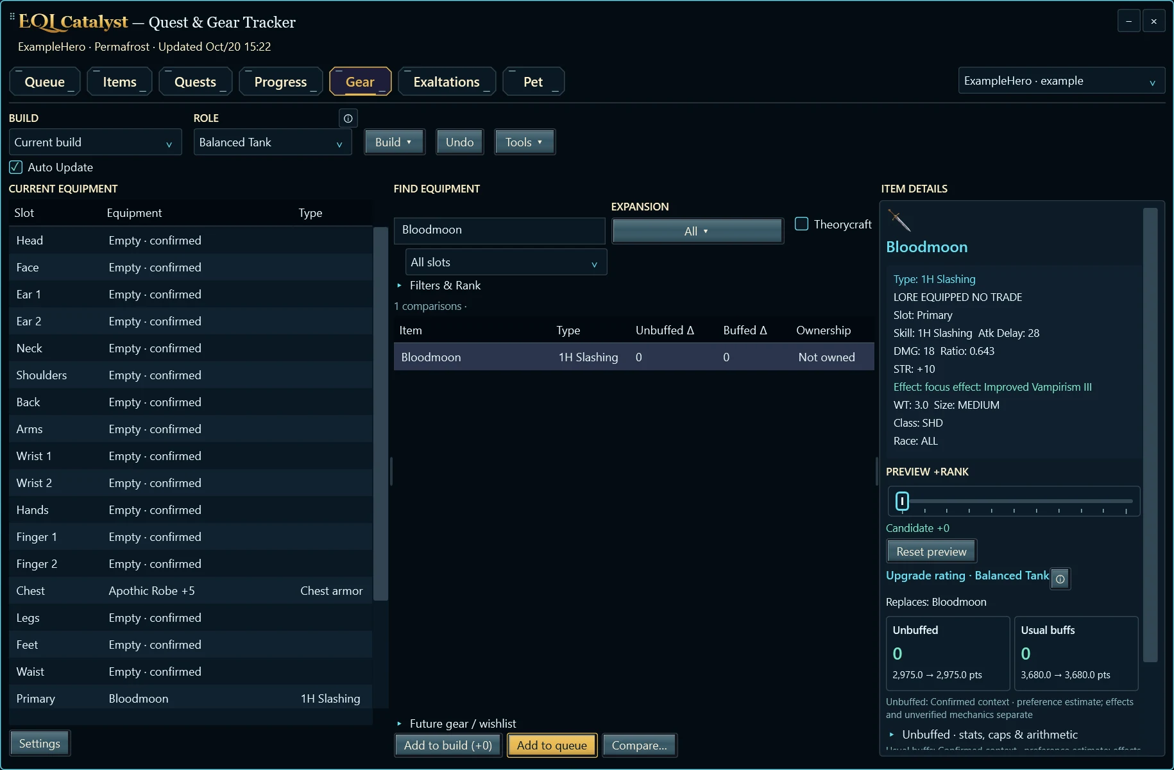1174x770 pixels.
Task: Switch to the Items tab
Action: [x=119, y=81]
